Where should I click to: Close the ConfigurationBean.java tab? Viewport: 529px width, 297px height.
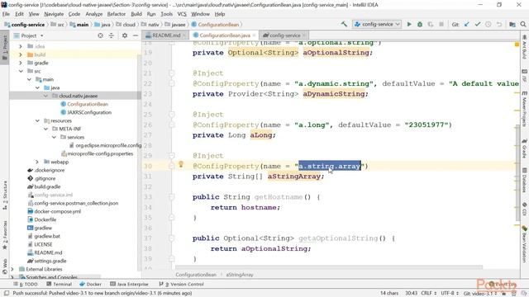254,35
